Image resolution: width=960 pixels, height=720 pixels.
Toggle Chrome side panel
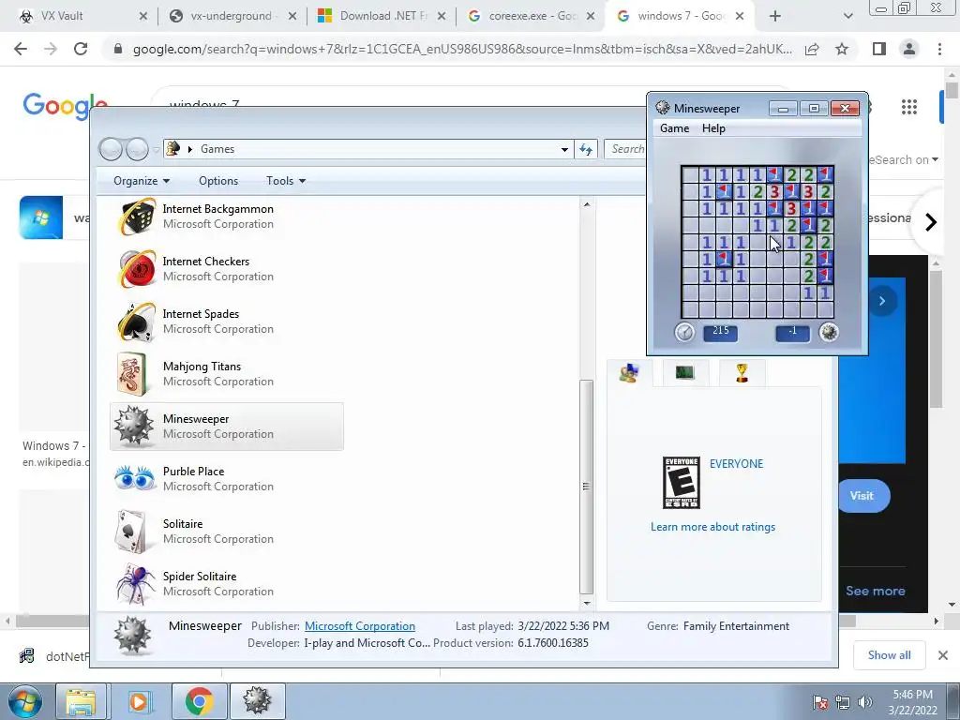coord(879,49)
